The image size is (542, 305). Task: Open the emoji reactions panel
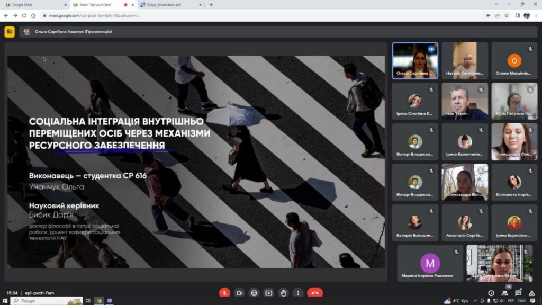pyautogui.click(x=254, y=293)
